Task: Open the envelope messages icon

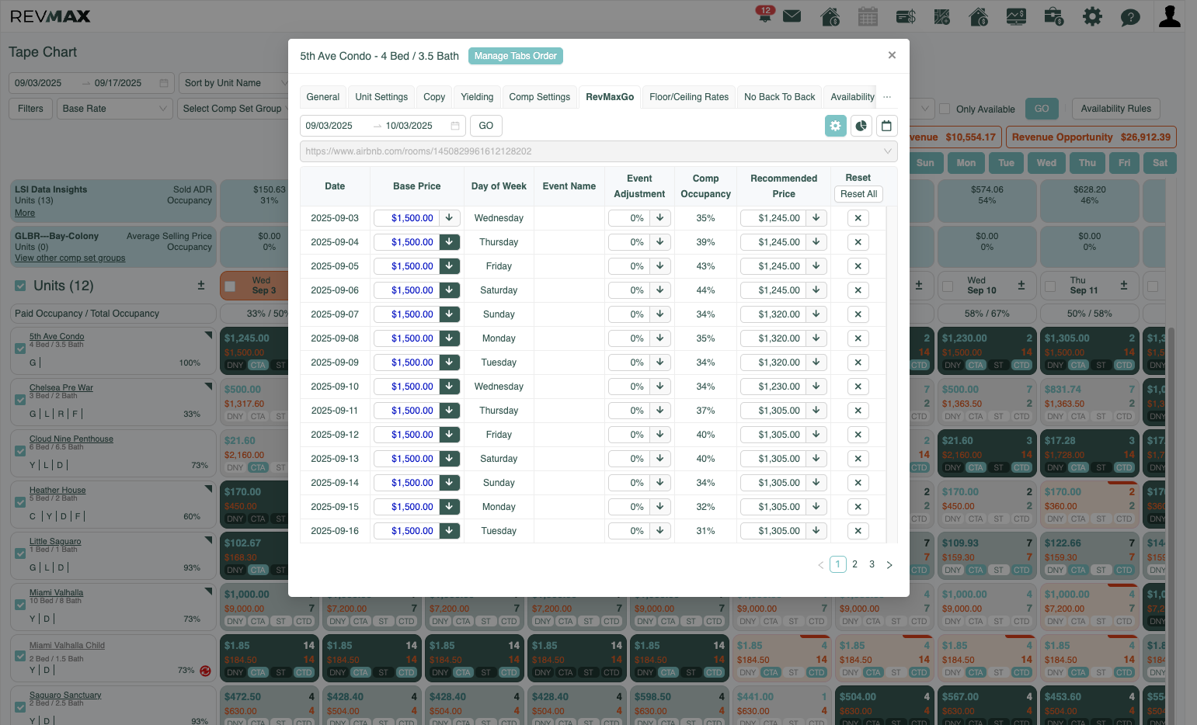Action: (792, 16)
